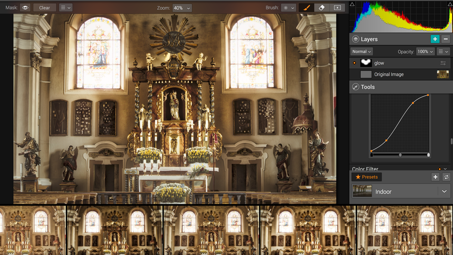Click Original Image layer photo thumbnail

443,74
